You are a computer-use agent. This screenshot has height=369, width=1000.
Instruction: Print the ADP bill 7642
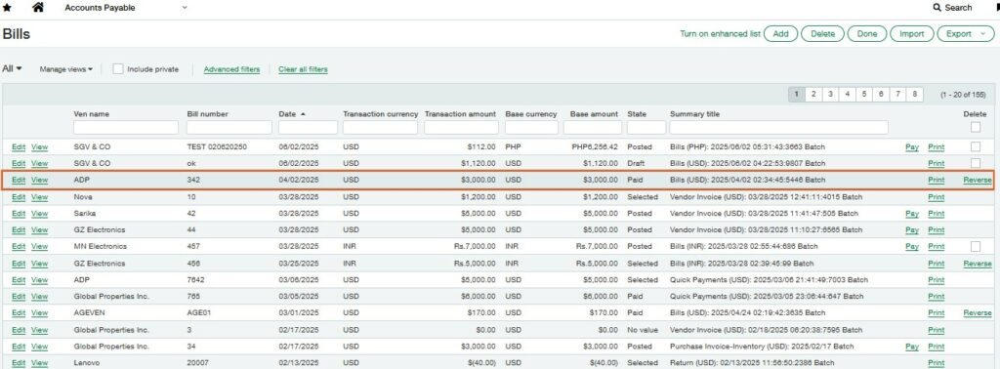(936, 280)
